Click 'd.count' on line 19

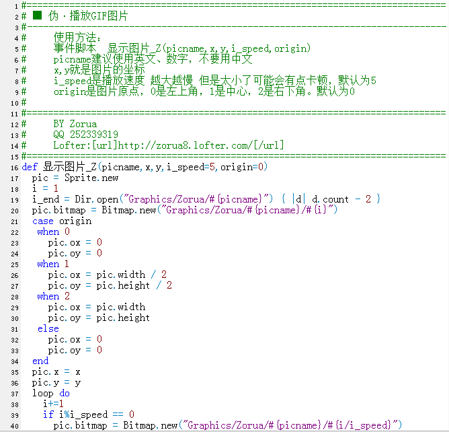click(x=330, y=199)
